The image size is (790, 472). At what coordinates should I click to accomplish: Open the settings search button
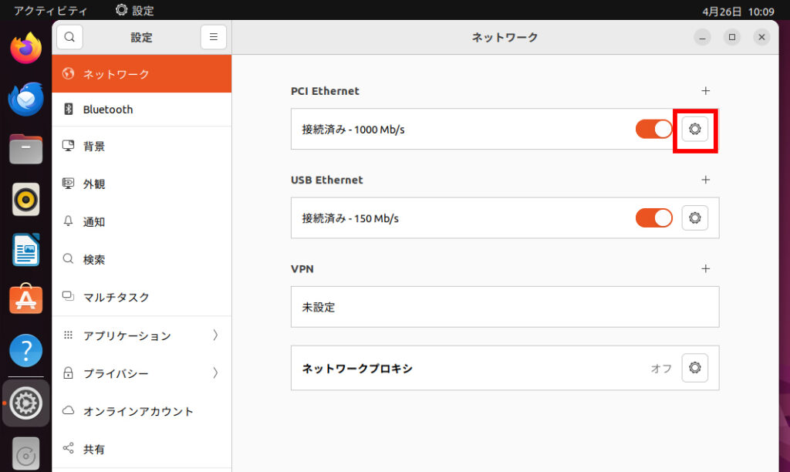click(x=69, y=37)
